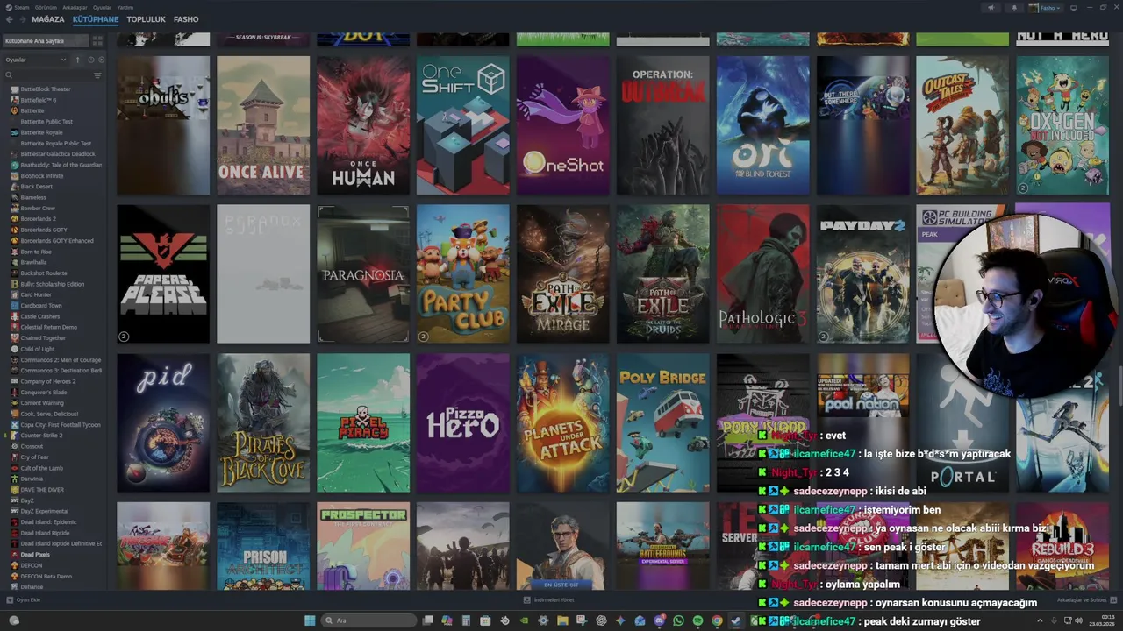The image size is (1123, 631).
Task: Go back with the left navigation arrow
Action: pos(11,19)
